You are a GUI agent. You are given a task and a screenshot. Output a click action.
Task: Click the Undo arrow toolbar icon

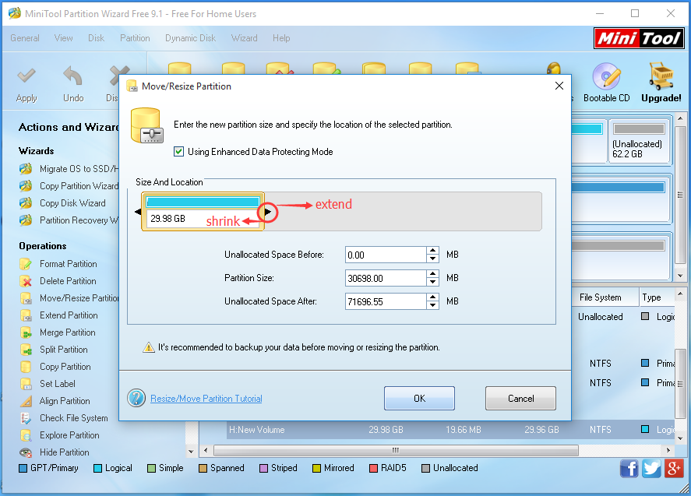click(x=72, y=76)
